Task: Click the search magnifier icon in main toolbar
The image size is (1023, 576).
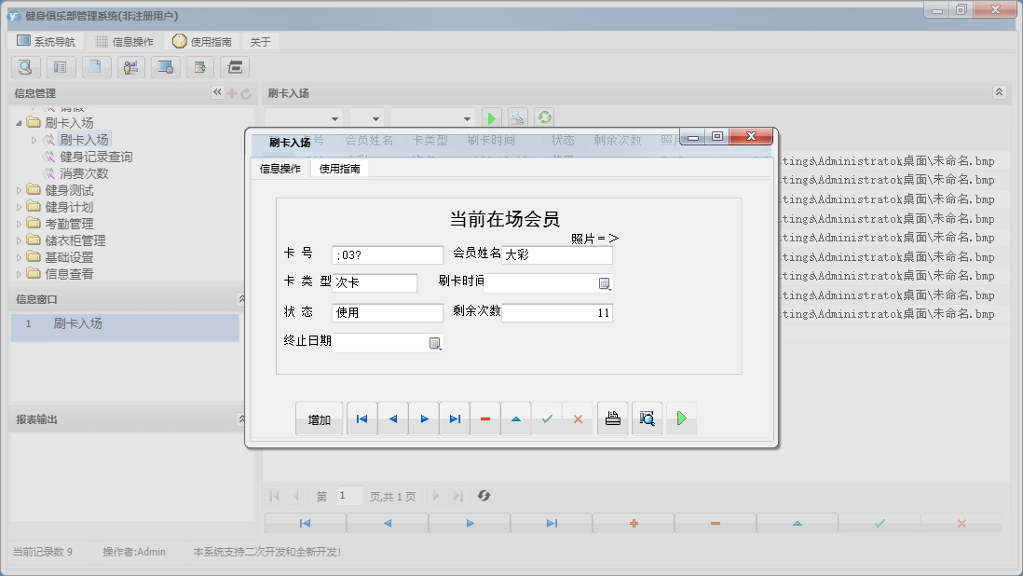Action: [x=25, y=67]
